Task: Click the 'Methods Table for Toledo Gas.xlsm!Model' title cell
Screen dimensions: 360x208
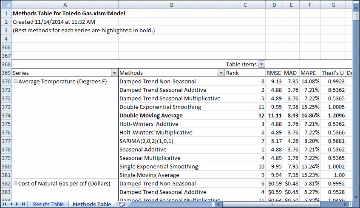Action: [69, 13]
